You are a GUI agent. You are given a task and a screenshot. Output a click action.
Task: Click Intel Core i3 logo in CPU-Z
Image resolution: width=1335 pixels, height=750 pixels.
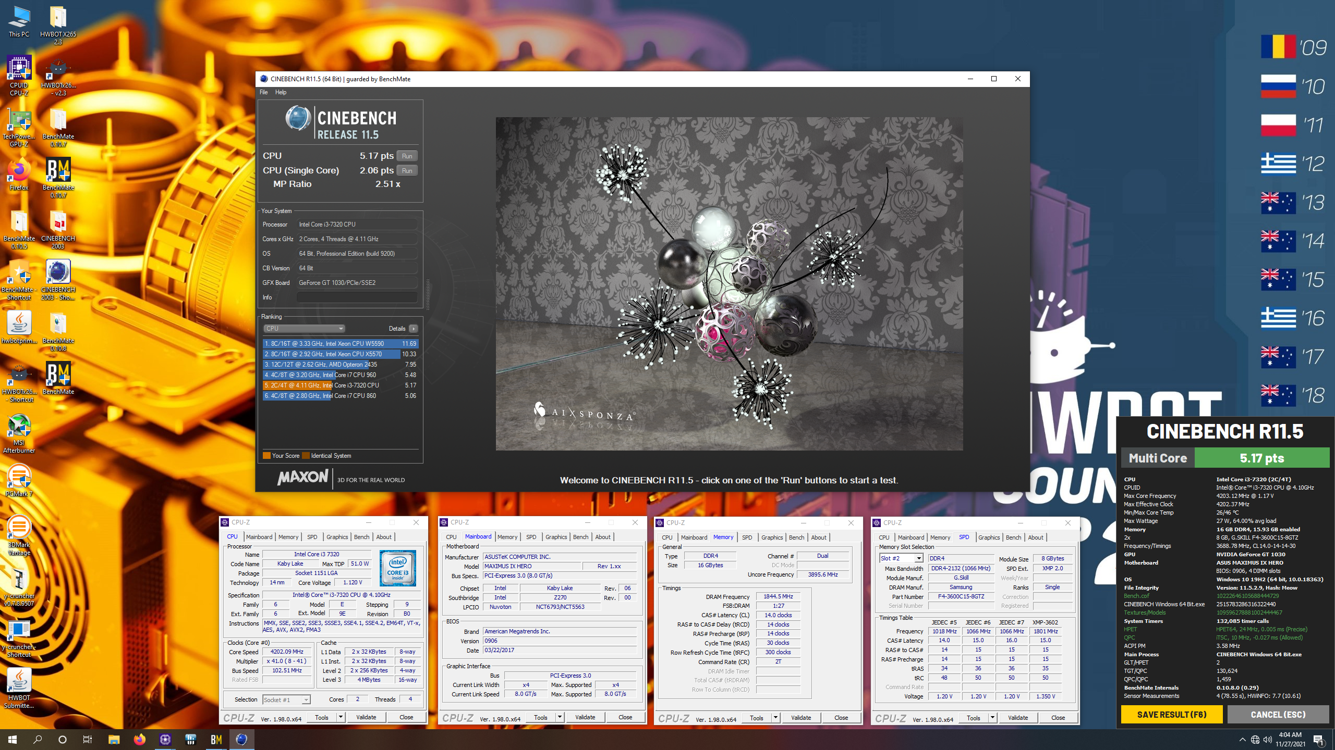pos(397,568)
